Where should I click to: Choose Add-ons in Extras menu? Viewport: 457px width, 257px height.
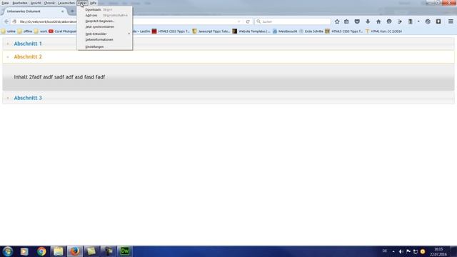point(105,15)
